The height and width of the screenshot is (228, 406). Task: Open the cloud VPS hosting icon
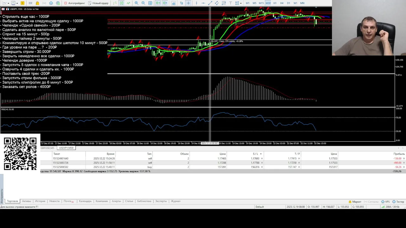coord(51,3)
